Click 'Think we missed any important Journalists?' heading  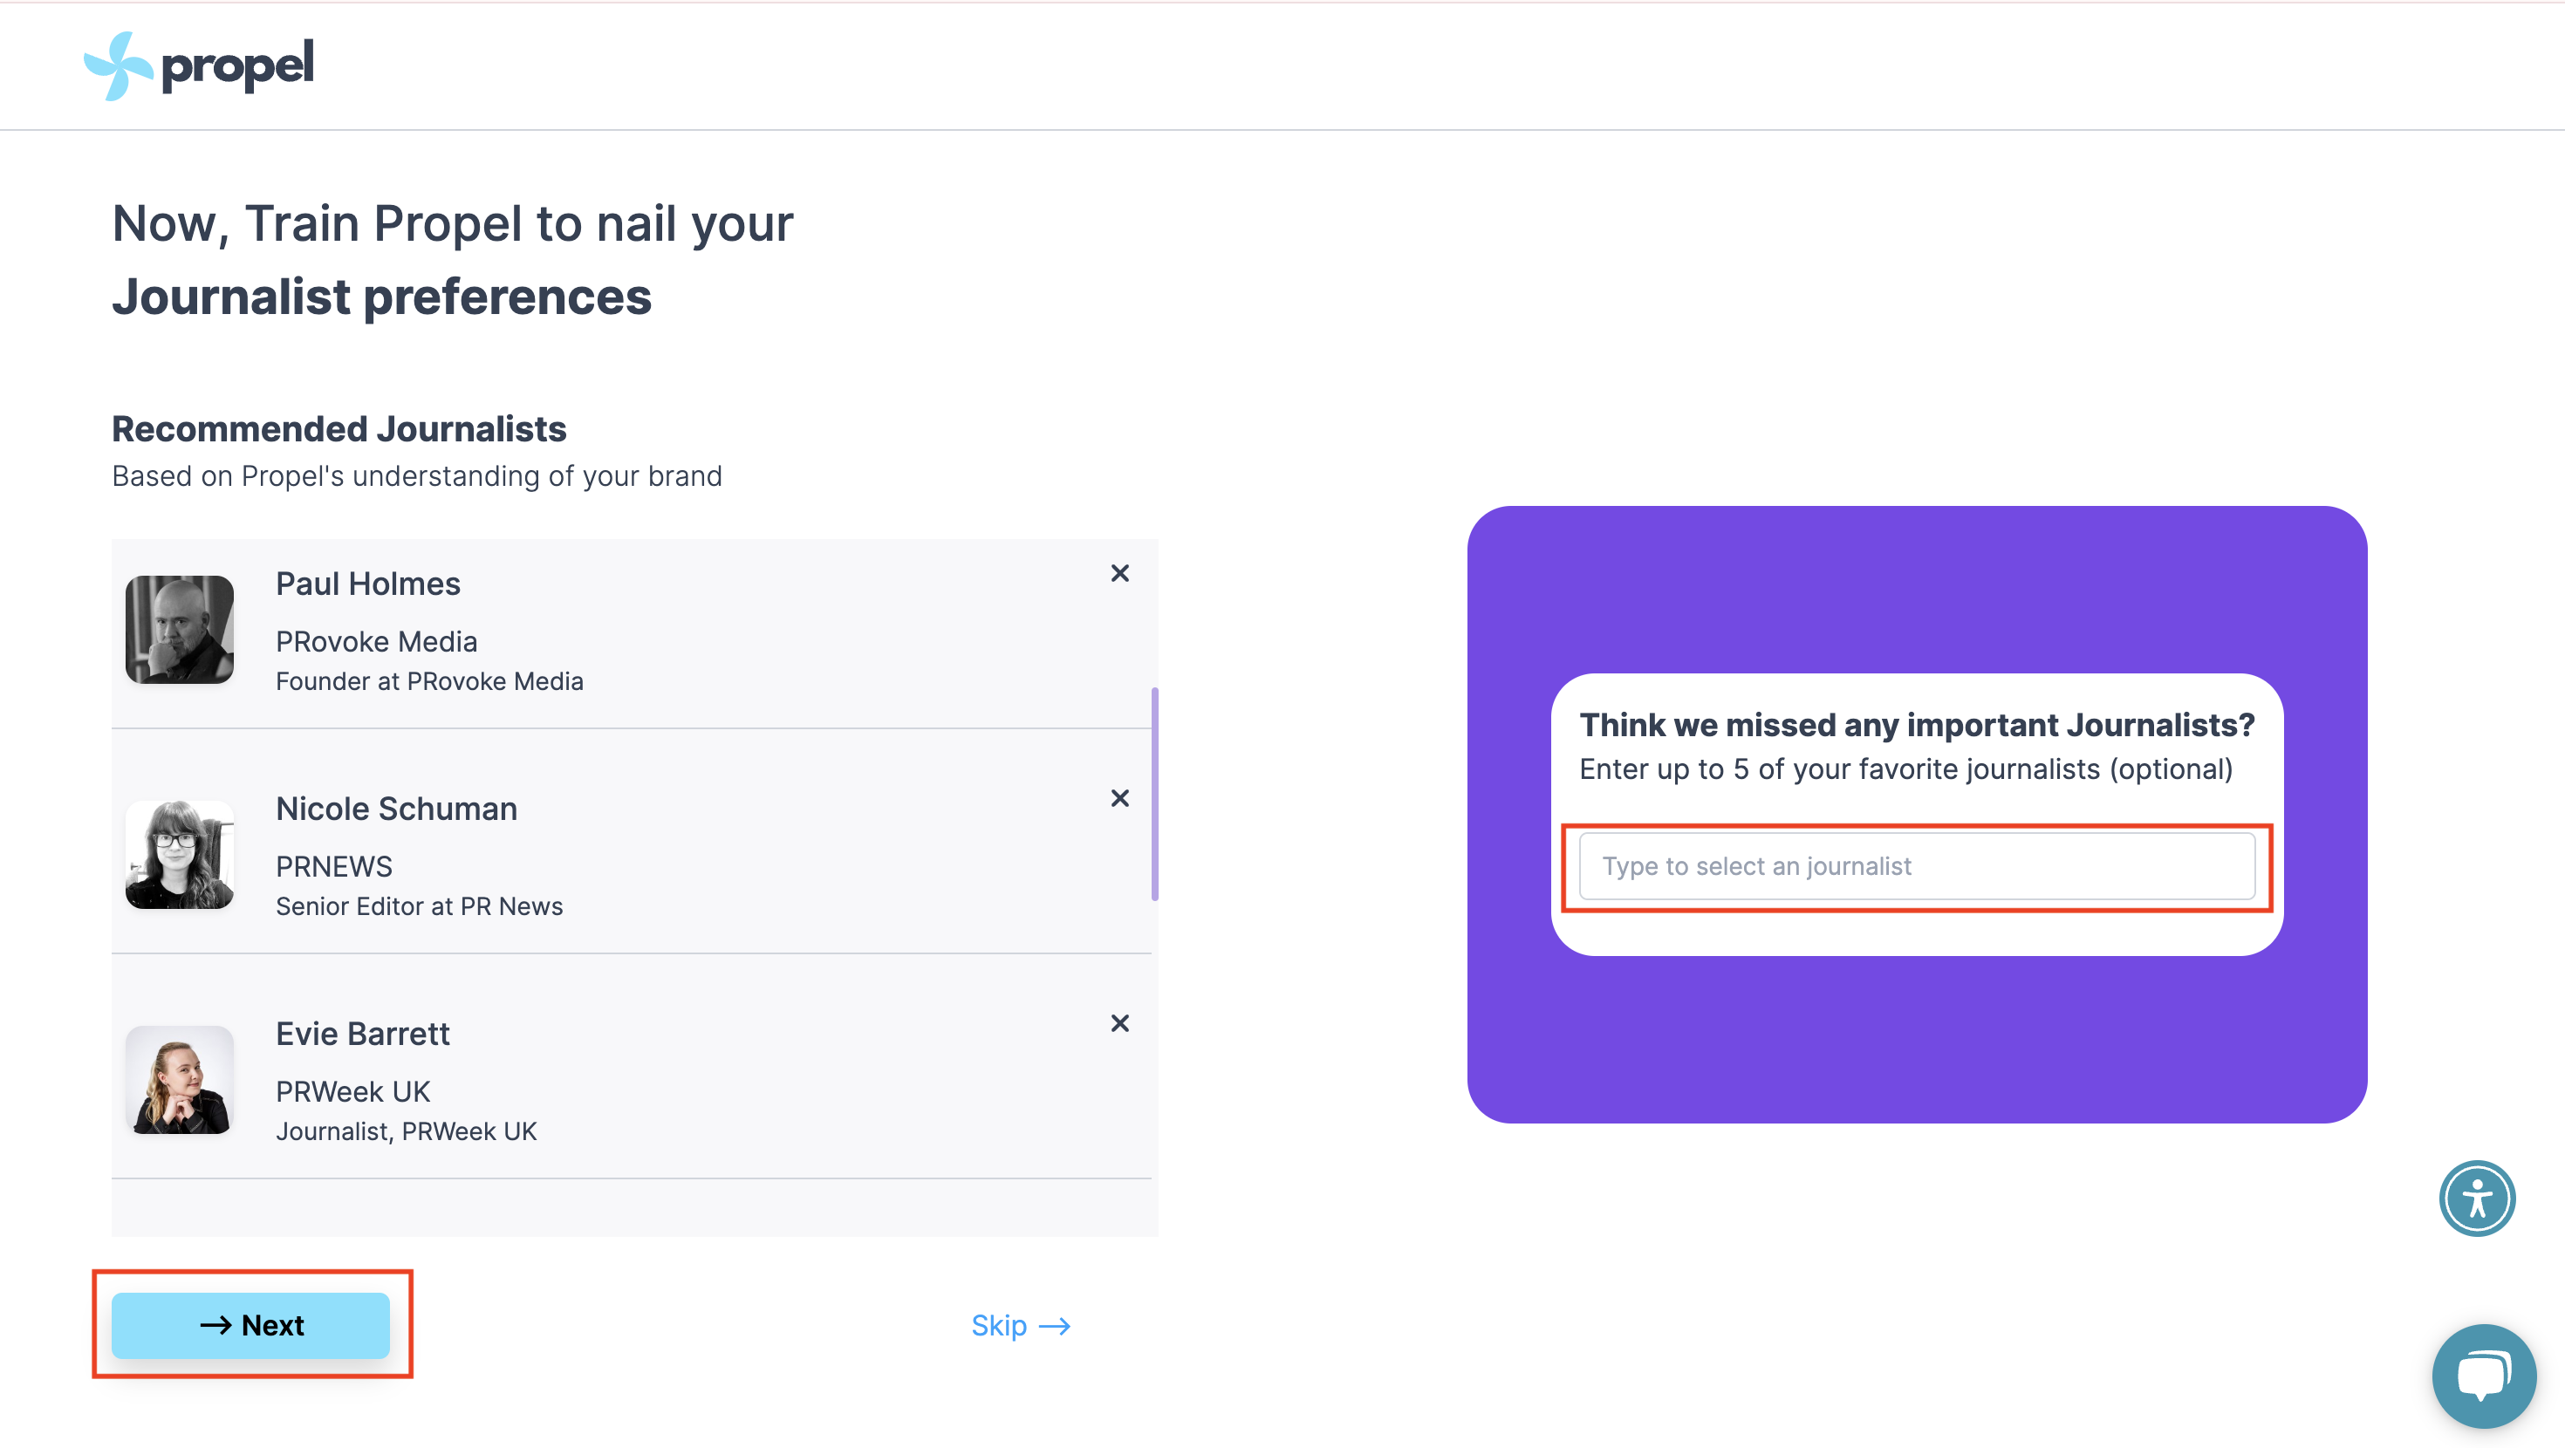pos(1917,724)
